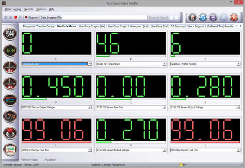Switch to the Live Data Grid tab
The image size is (245, 168).
159,27
